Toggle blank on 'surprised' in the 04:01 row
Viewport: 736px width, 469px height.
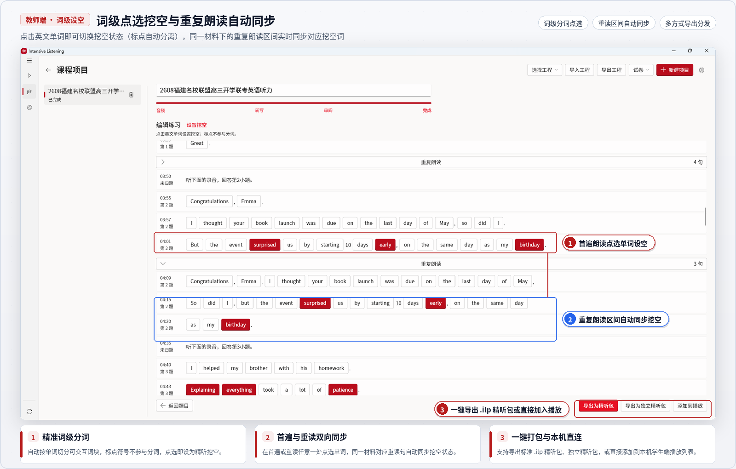pyautogui.click(x=264, y=245)
